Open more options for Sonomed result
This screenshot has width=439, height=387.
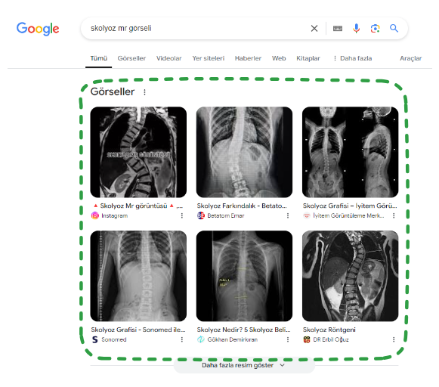click(182, 339)
